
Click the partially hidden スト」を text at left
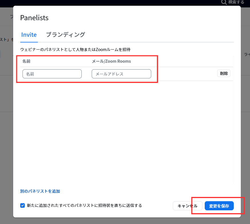click(x=6, y=40)
